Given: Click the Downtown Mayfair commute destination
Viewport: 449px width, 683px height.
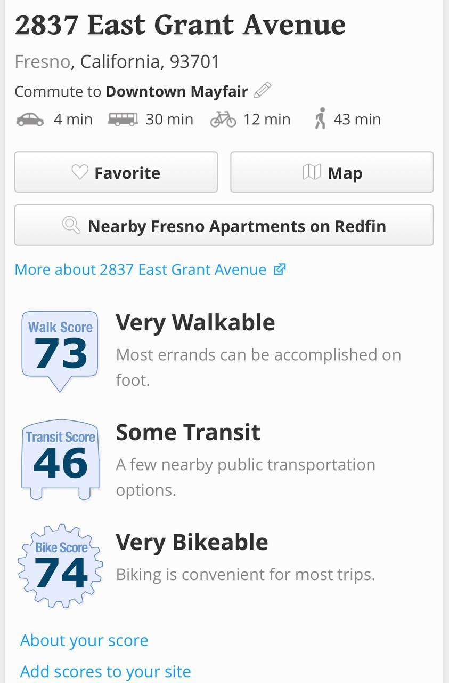Looking at the screenshot, I should click(177, 91).
